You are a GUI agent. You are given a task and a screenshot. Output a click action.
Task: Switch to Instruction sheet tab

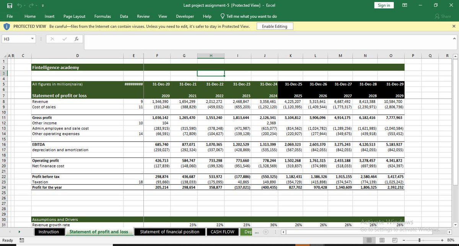49,232
